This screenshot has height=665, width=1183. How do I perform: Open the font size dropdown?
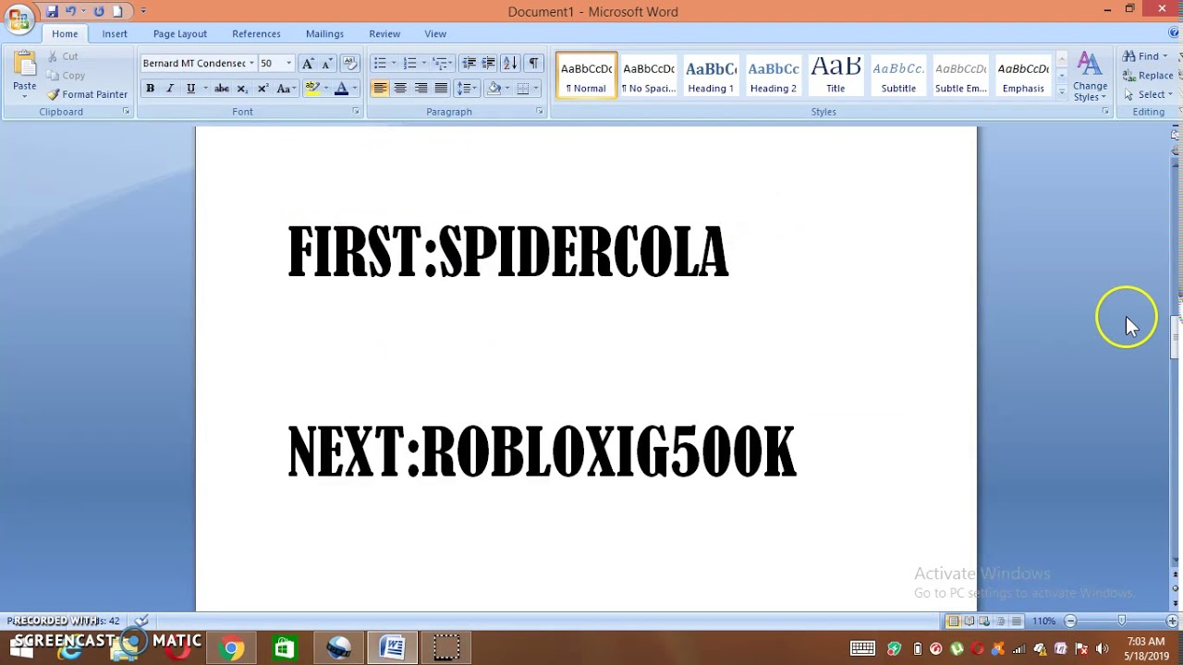coord(288,63)
